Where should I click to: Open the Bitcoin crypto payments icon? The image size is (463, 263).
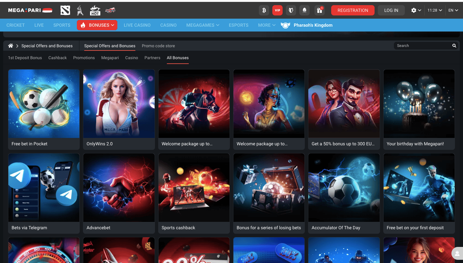click(x=264, y=10)
